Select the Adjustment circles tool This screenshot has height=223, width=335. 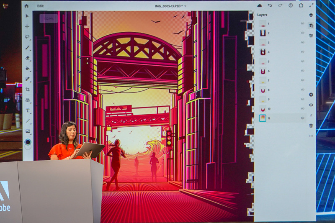[28, 100]
